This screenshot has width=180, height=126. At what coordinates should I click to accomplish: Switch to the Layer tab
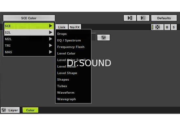click(x=10, y=110)
